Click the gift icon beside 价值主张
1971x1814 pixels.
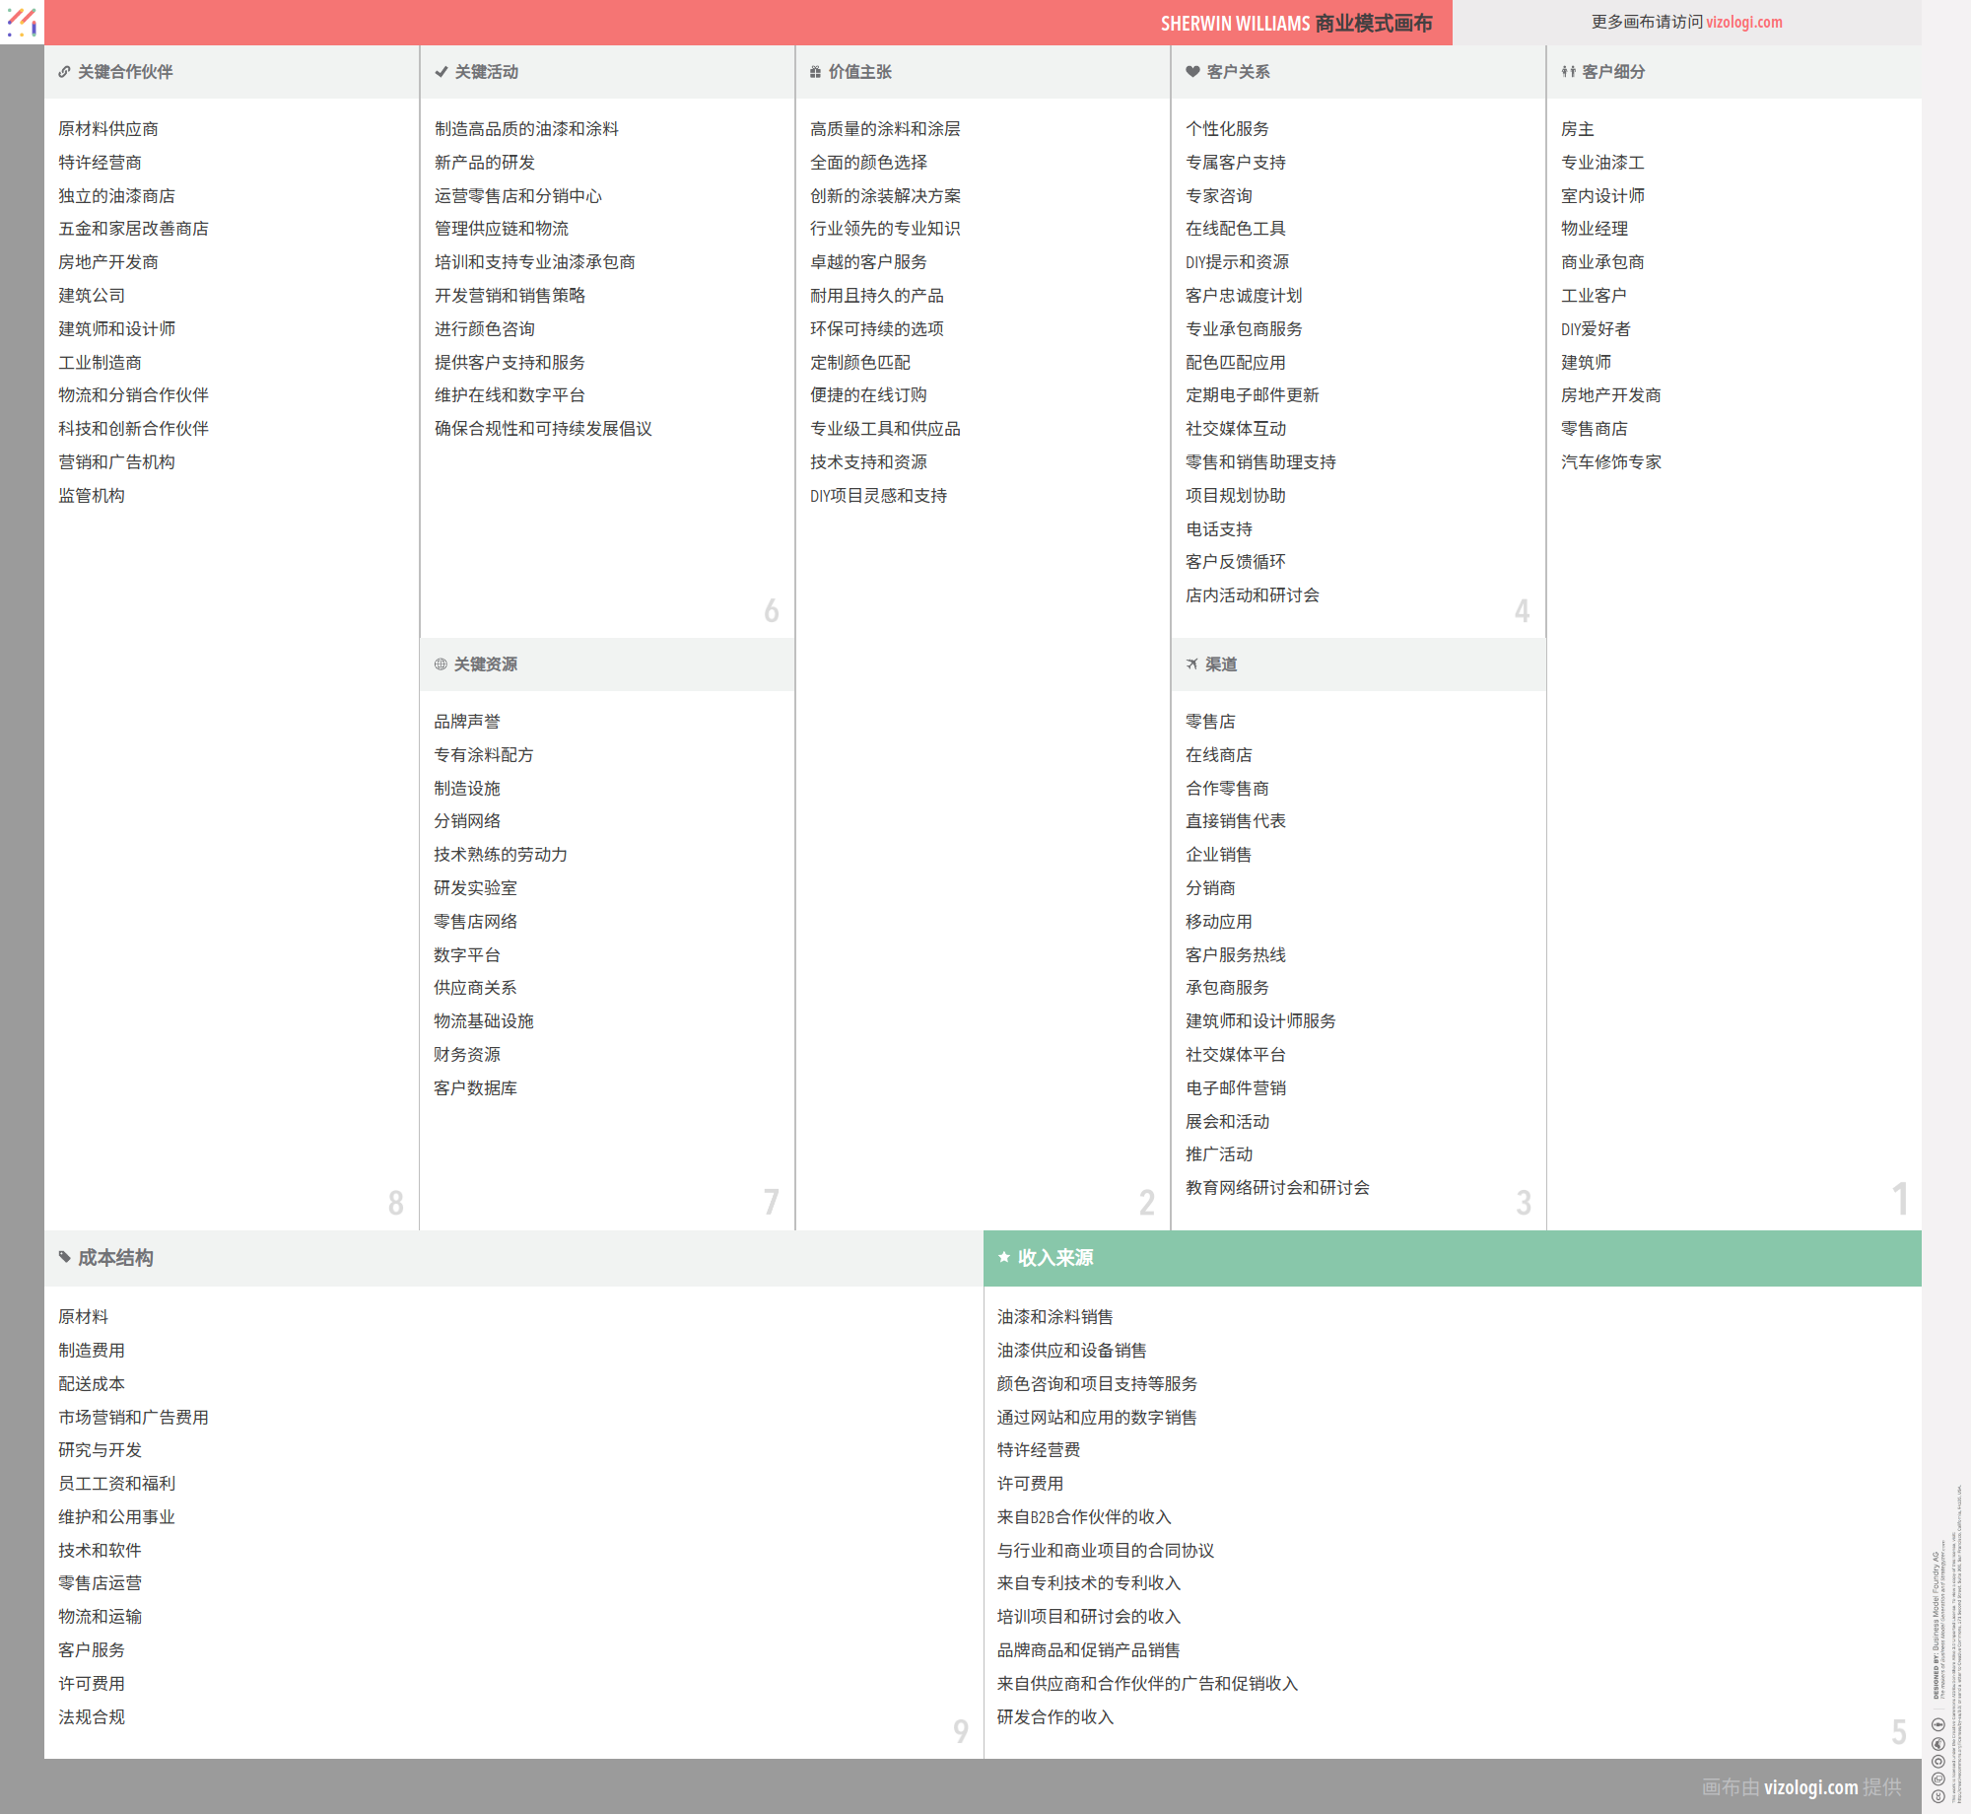click(815, 72)
